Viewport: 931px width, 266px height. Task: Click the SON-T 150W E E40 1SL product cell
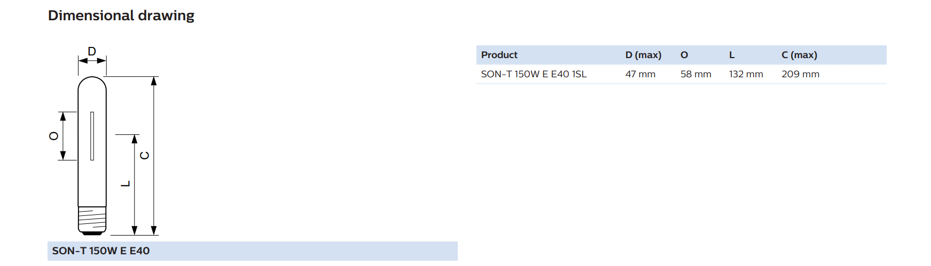(x=534, y=74)
